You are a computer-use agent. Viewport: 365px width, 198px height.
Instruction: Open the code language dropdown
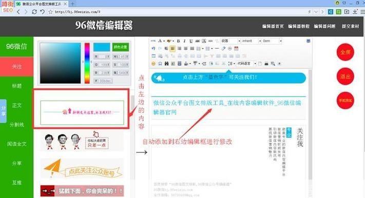(x=246, y=64)
